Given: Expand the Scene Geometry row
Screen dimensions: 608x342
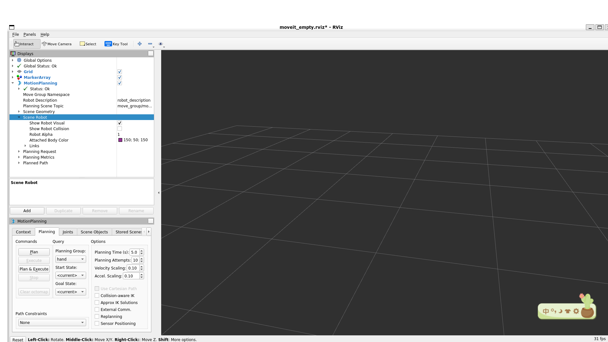Looking at the screenshot, I should (19, 111).
